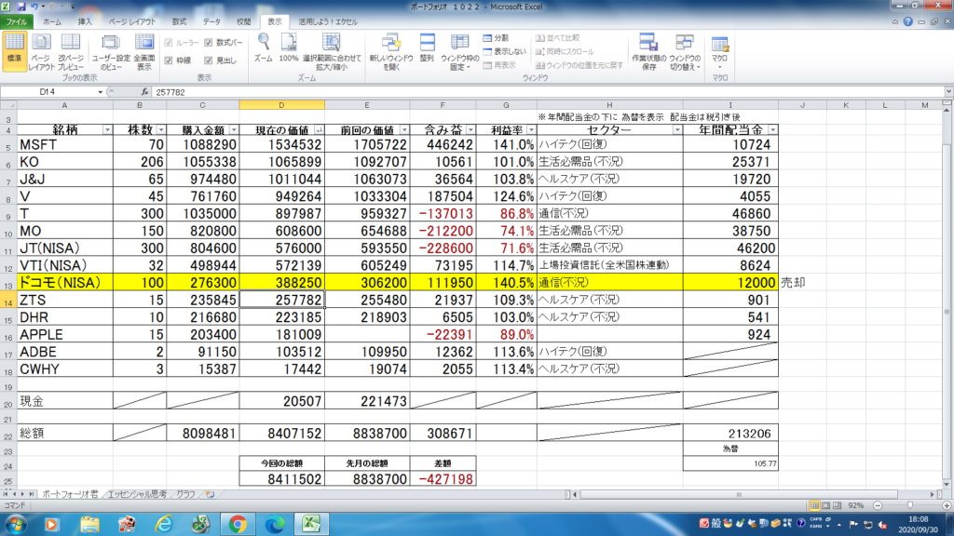Click Save Workspace (作業状態の保存)
This screenshot has width=954, height=536.
tap(648, 51)
